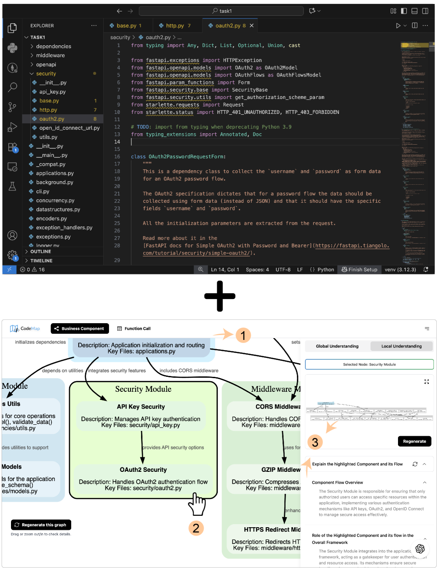Screen dimensions: 438x569
Task: Open the Testing flask icon
Action: click(13, 186)
